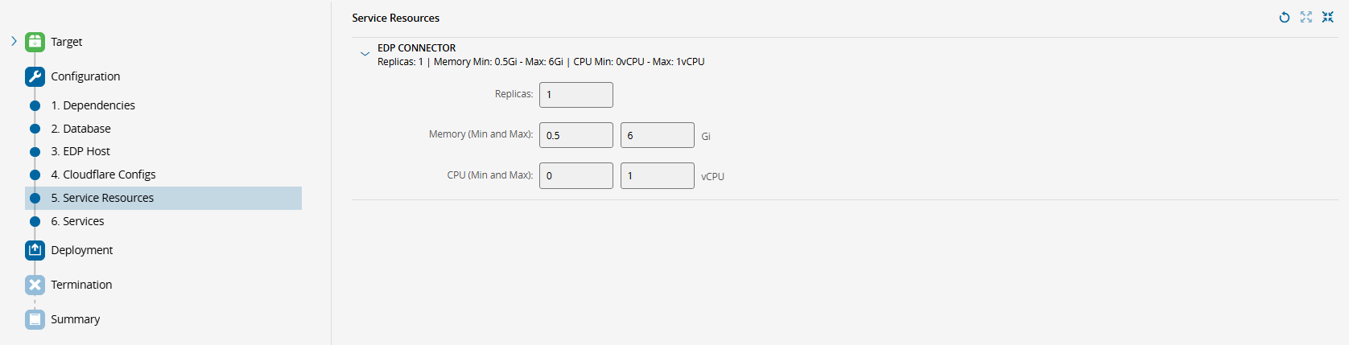
Task: Open the 1. Dependencies step
Action: click(x=93, y=105)
